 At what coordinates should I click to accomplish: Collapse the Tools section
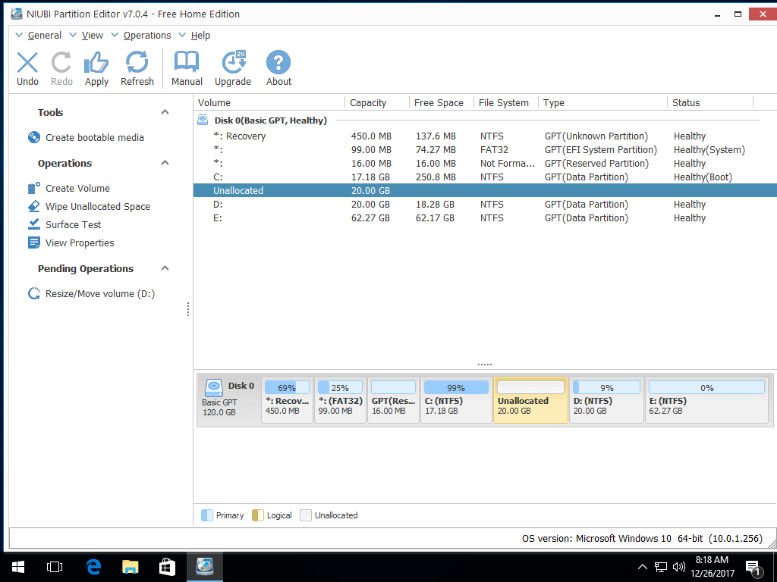pos(165,112)
